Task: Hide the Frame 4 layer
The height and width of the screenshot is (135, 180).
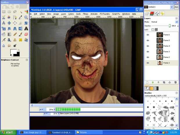Action: tap(147, 46)
